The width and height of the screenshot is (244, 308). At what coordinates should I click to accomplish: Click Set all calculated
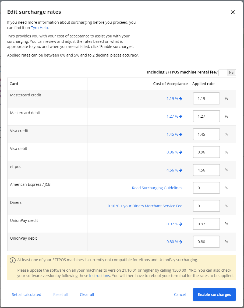tap(26, 294)
